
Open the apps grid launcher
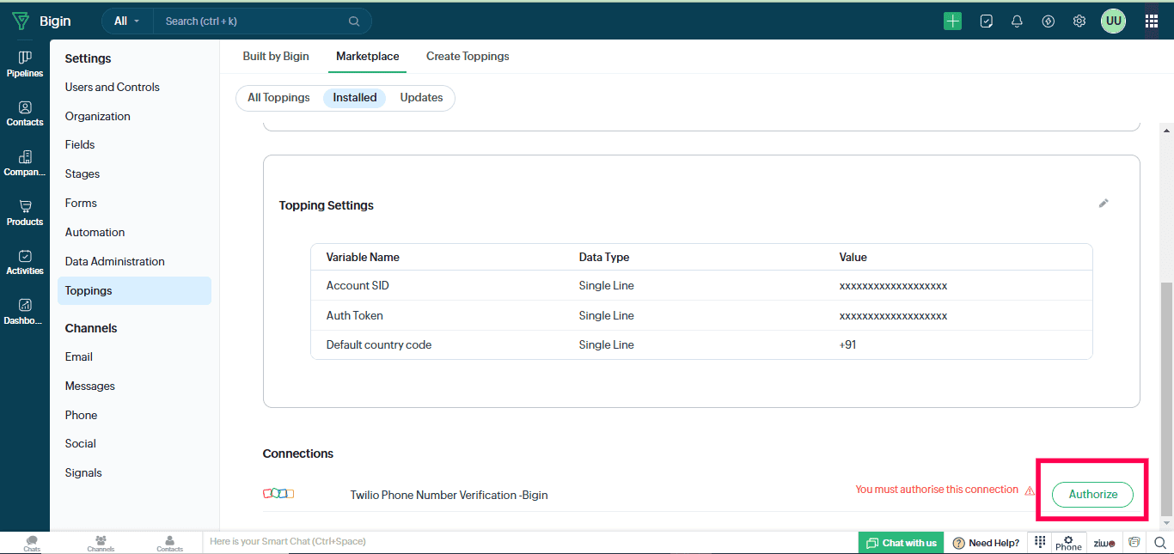tap(1152, 21)
